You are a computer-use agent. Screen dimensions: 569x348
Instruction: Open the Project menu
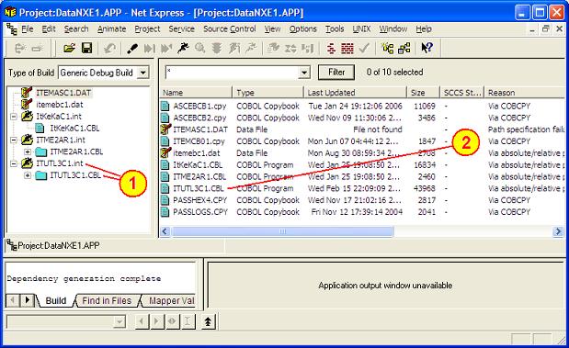pyautogui.click(x=147, y=29)
